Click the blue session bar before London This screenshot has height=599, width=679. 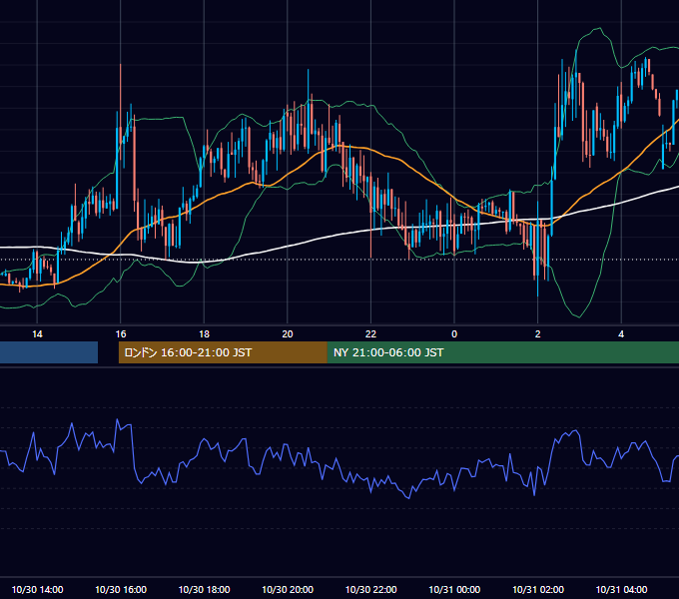point(49,352)
